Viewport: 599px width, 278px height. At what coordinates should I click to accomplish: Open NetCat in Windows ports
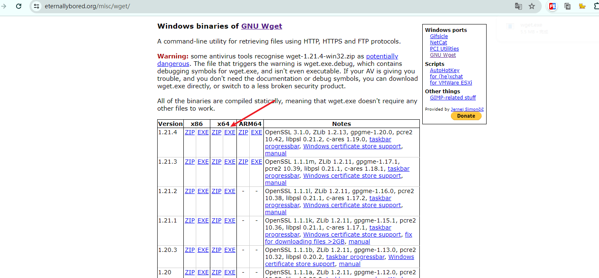pyautogui.click(x=438, y=43)
